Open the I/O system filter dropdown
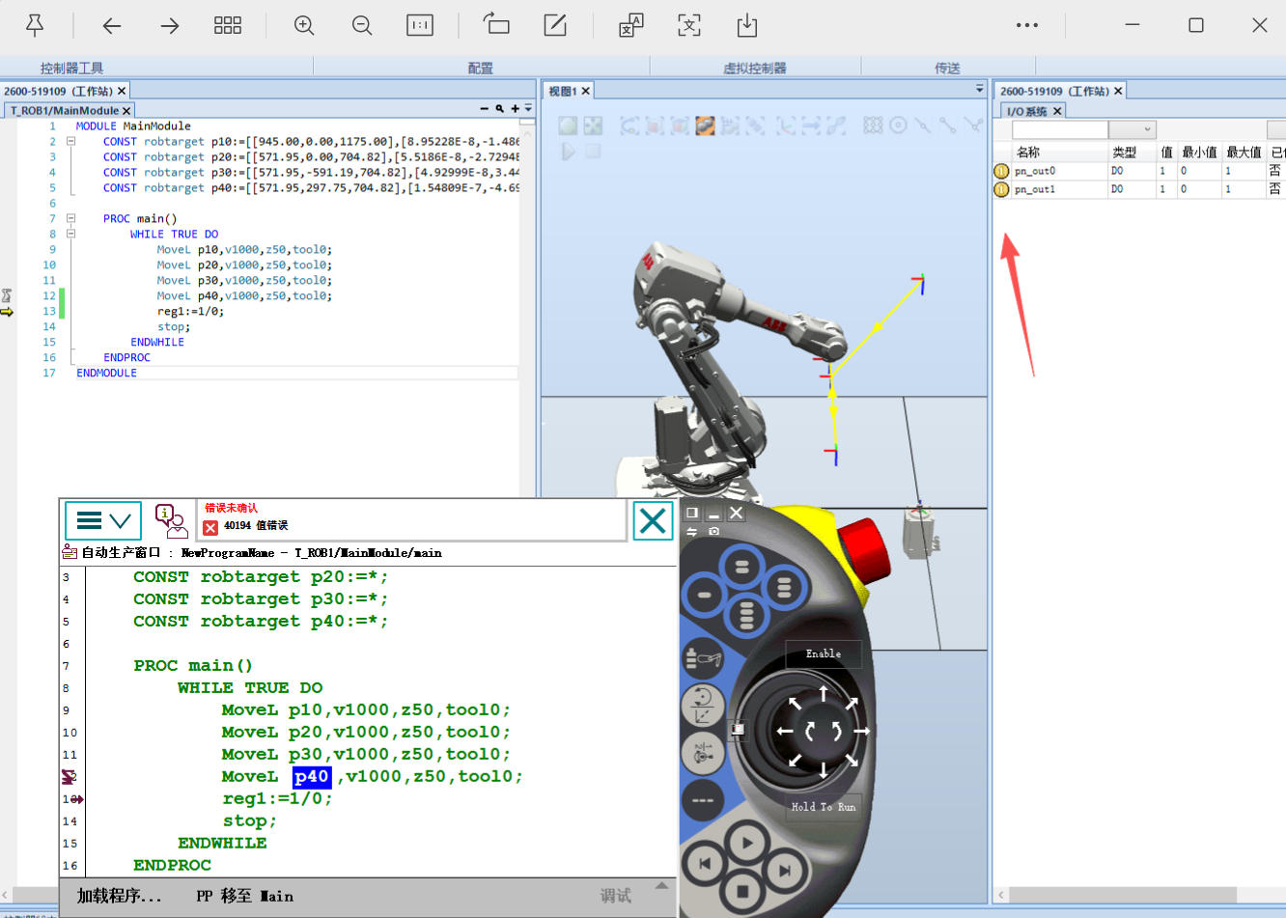 pyautogui.click(x=1132, y=129)
